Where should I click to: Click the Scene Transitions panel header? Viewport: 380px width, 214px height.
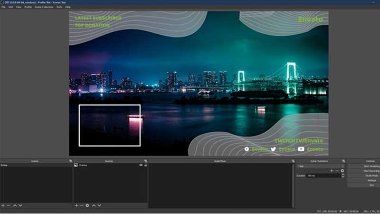click(319, 161)
